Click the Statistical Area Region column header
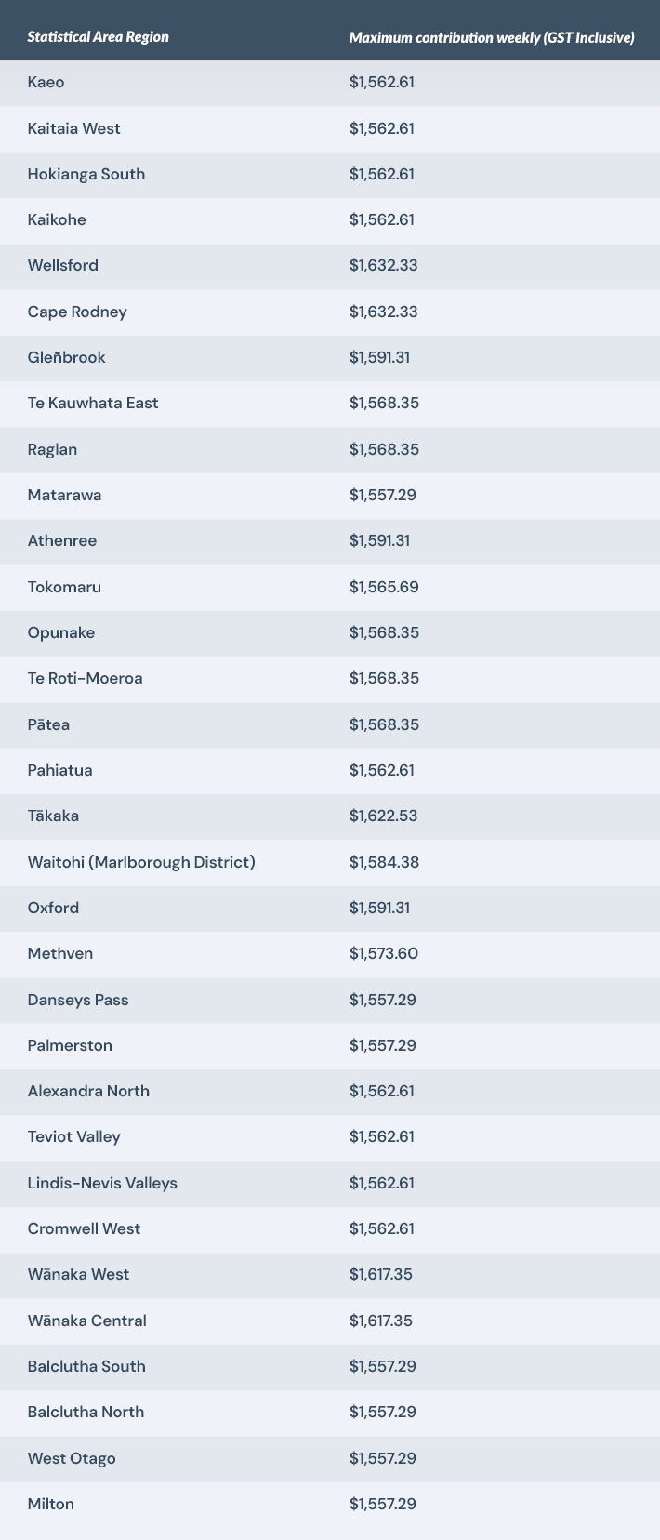The height and width of the screenshot is (1540, 660). (99, 37)
